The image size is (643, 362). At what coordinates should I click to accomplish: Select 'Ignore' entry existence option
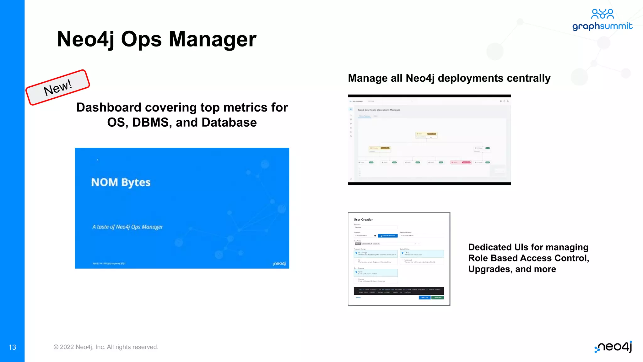pos(376,273)
